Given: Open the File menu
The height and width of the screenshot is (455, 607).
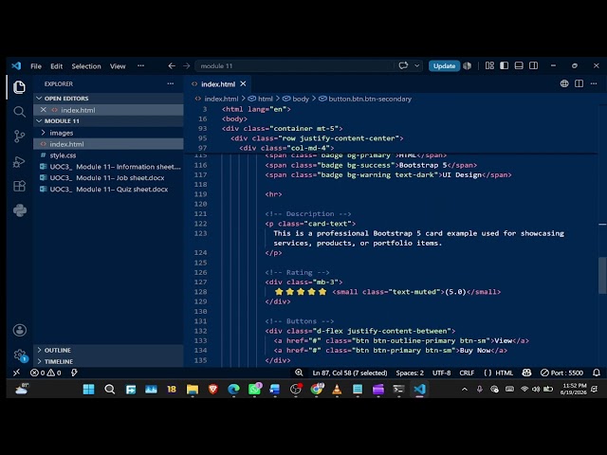Looking at the screenshot, I should (x=36, y=66).
